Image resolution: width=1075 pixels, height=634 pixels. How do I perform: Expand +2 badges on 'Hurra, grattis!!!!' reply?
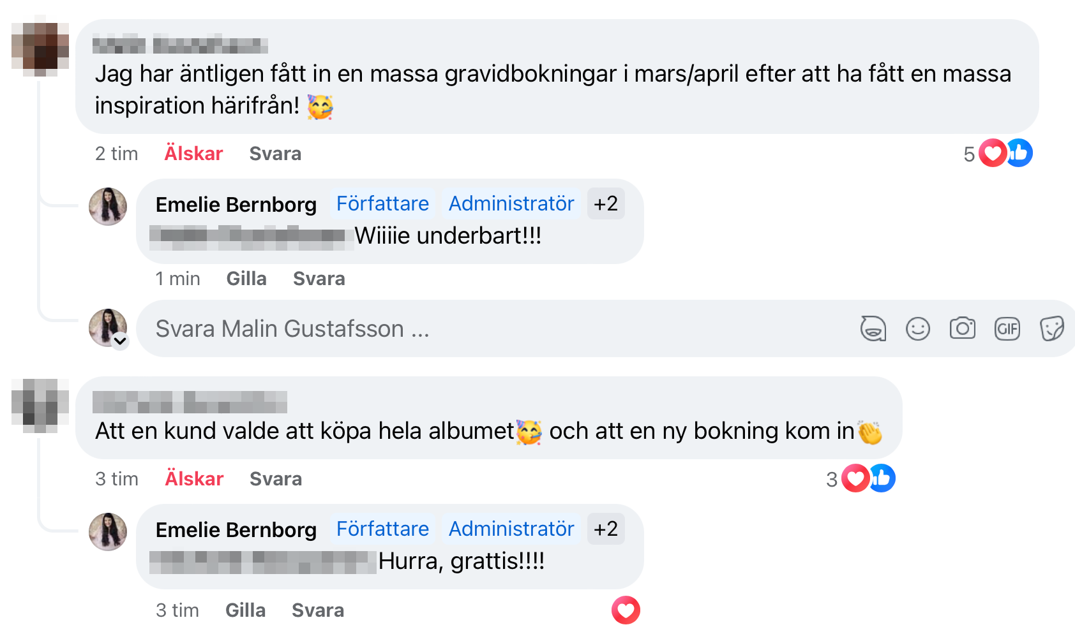click(605, 529)
